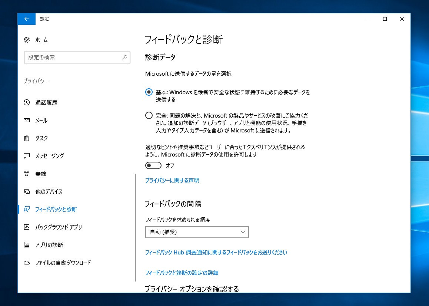Click the アプリの診断 chart icon

[27, 245]
